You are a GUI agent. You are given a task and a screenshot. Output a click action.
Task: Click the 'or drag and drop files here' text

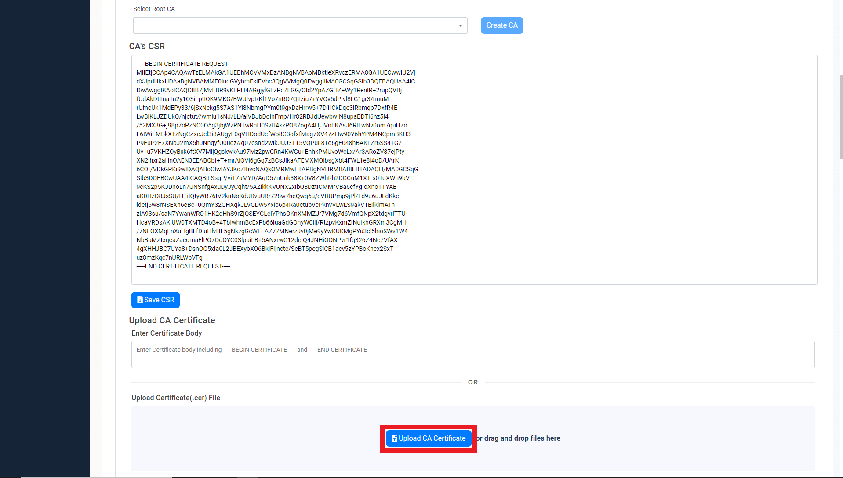pos(518,438)
